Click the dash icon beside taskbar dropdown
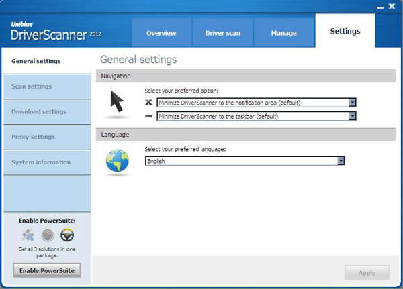Image resolution: width=403 pixels, height=289 pixels. click(149, 116)
